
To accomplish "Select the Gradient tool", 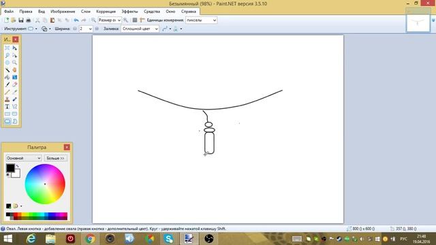I will click(14, 77).
